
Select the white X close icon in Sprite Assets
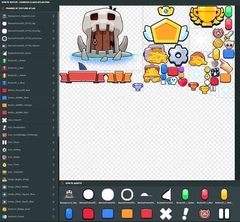pos(166,214)
